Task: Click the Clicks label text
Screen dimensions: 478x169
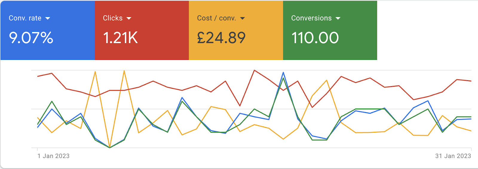Action: [113, 18]
